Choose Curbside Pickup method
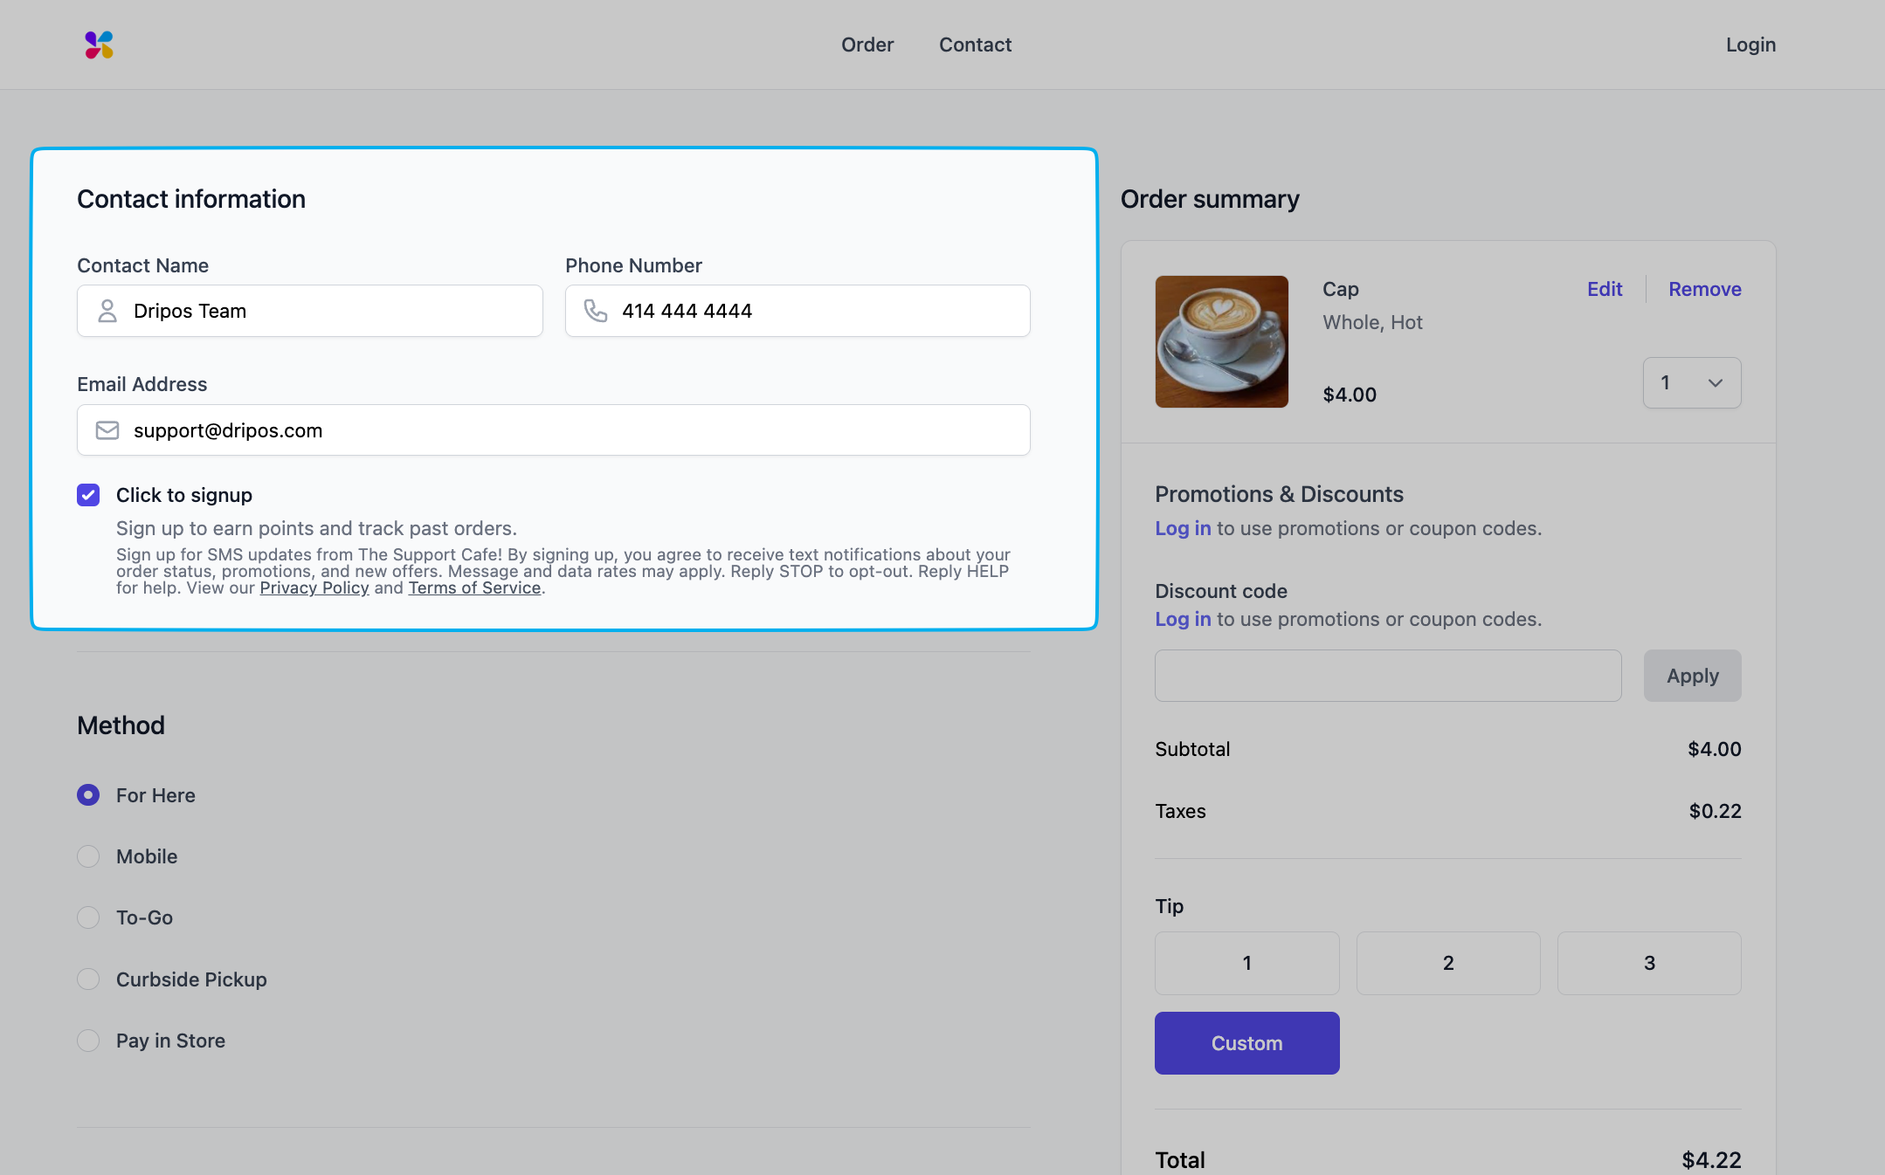The height and width of the screenshot is (1175, 1885). [88, 979]
